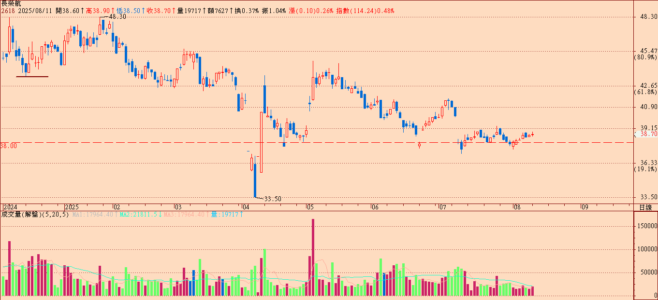The image size is (658, 300).
Task: Click the 80.9% retracement level label
Action: coord(645,57)
